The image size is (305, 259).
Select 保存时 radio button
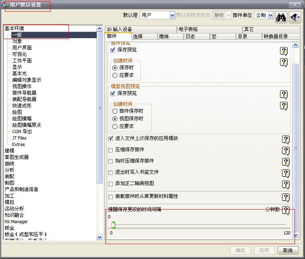[115, 68]
